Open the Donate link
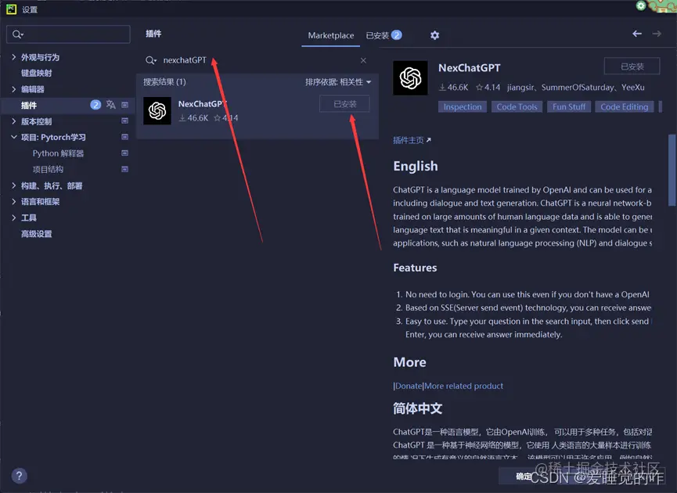 point(409,386)
